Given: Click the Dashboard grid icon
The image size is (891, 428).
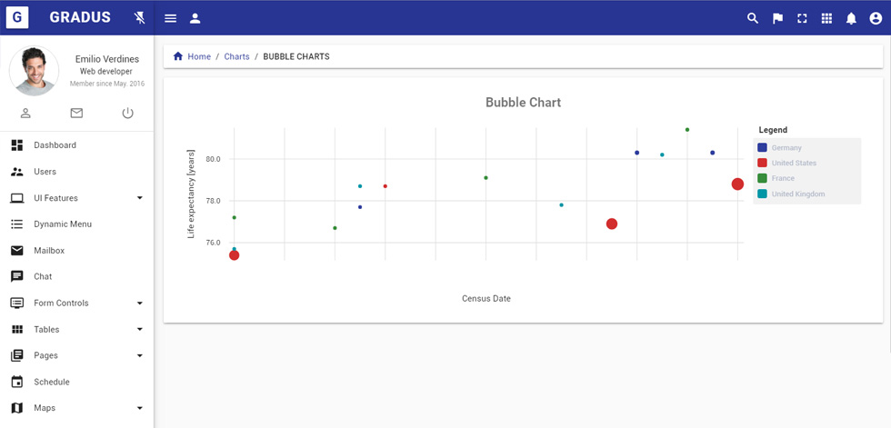Looking at the screenshot, I should tap(17, 145).
